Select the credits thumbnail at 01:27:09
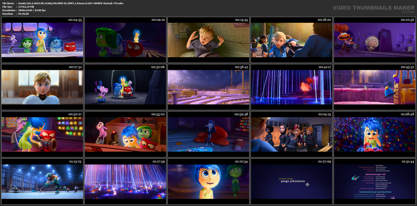The height and width of the screenshot is (206, 417). point(292,182)
